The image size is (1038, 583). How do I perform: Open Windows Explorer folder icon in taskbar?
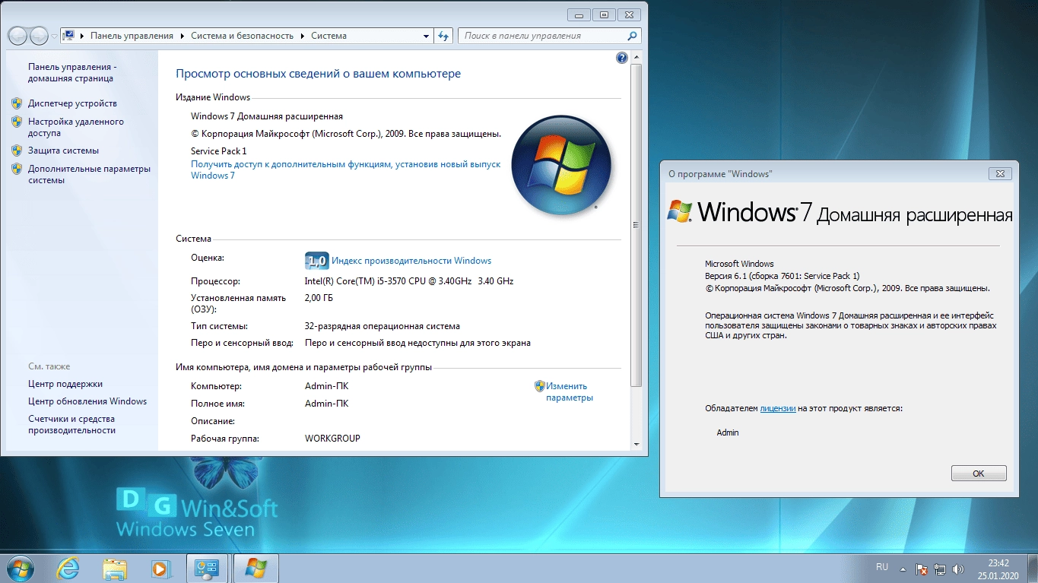(115, 569)
